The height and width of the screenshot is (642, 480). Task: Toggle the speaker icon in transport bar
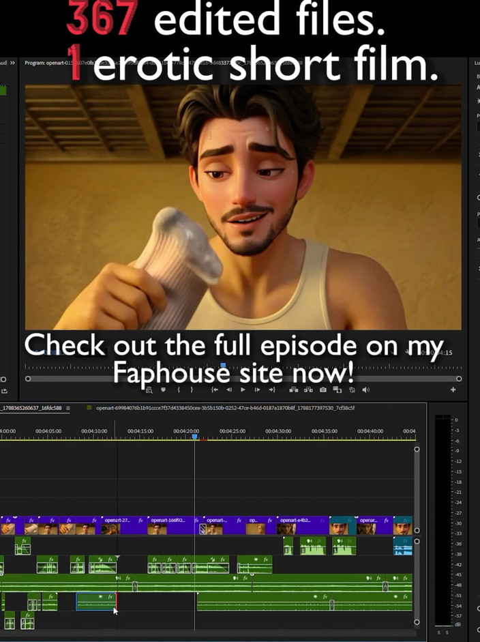point(366,390)
